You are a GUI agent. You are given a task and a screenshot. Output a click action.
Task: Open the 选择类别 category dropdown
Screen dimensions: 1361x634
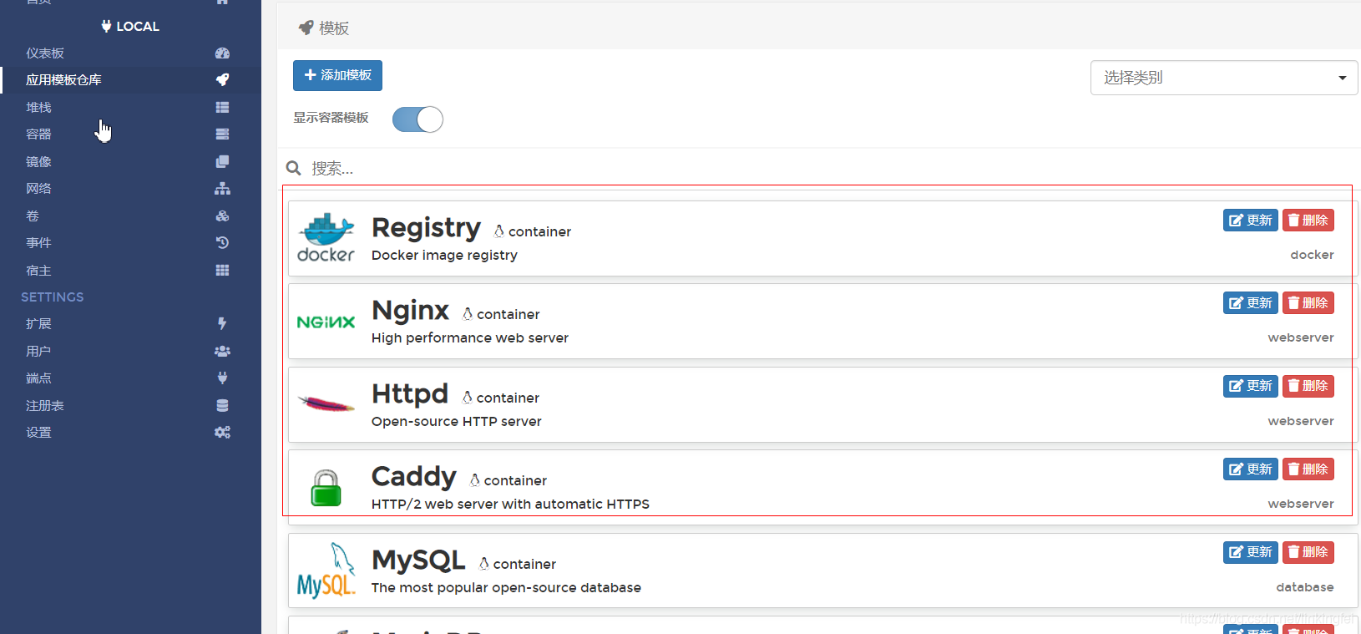click(x=1224, y=78)
